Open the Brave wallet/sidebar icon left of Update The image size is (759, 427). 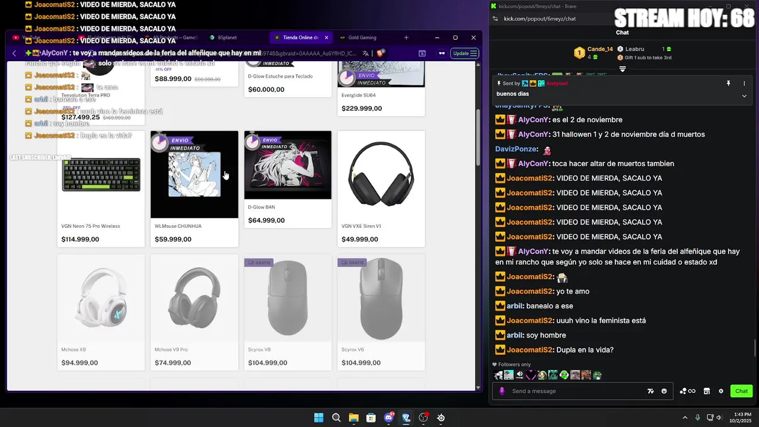click(x=442, y=53)
